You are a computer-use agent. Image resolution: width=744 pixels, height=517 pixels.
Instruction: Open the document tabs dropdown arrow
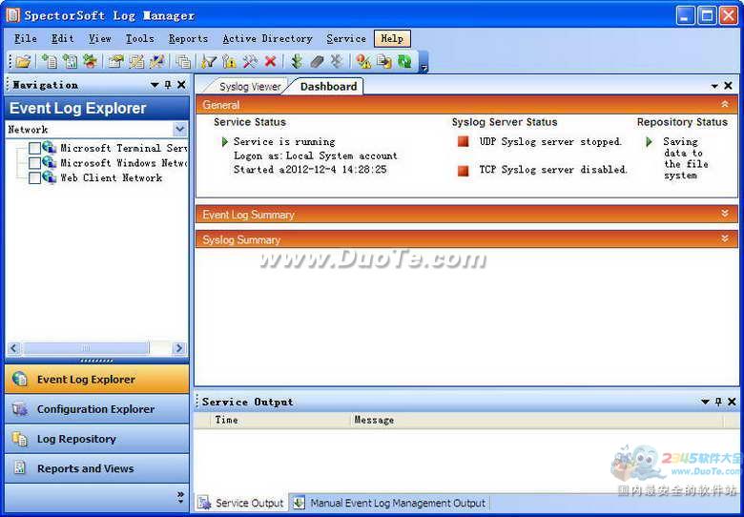(x=714, y=86)
